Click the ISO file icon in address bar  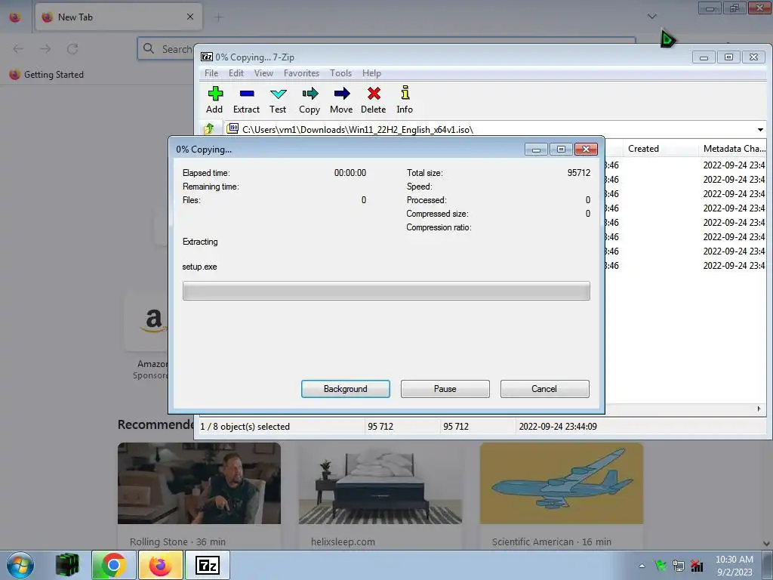pos(233,128)
